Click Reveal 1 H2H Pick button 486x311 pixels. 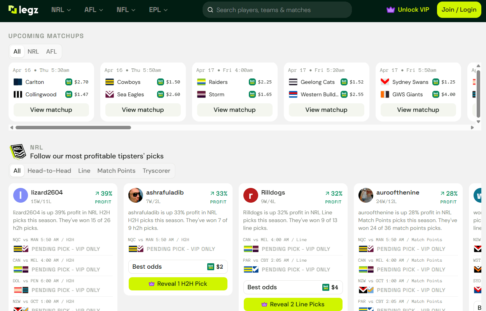coord(178,284)
